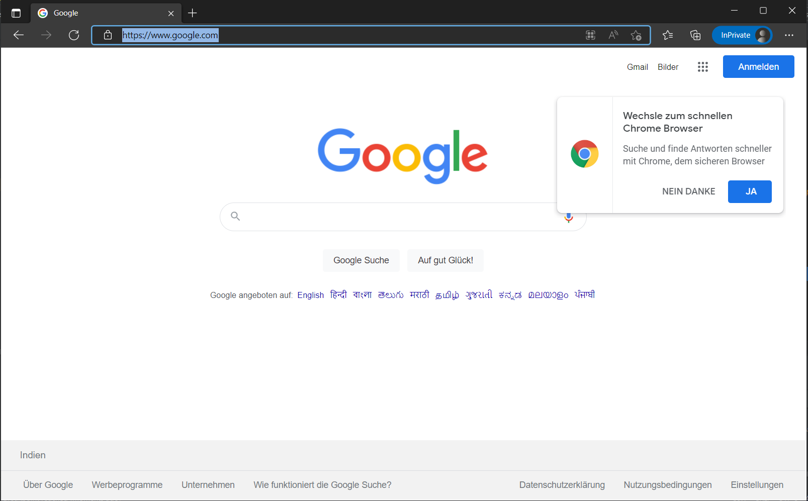Open a new tab with plus button

tap(193, 13)
